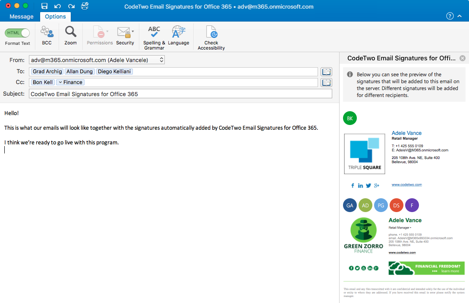The height and width of the screenshot is (303, 469).
Task: Click into the Subject field
Action: coord(180,94)
